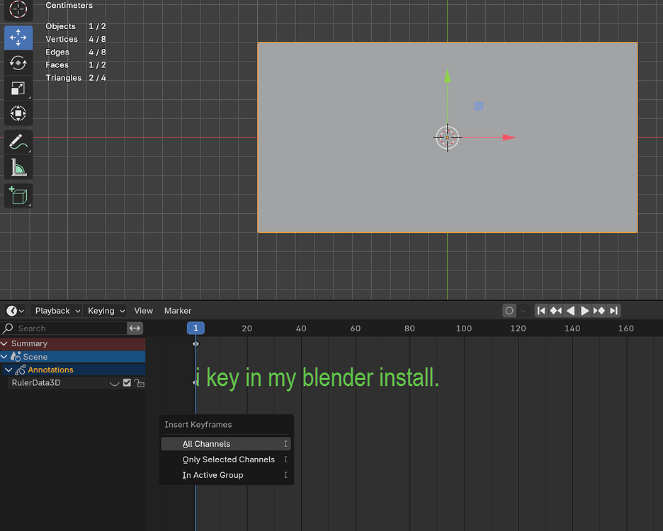Toggle the RulerData3D lock icon
This screenshot has height=531, width=663.
(139, 383)
